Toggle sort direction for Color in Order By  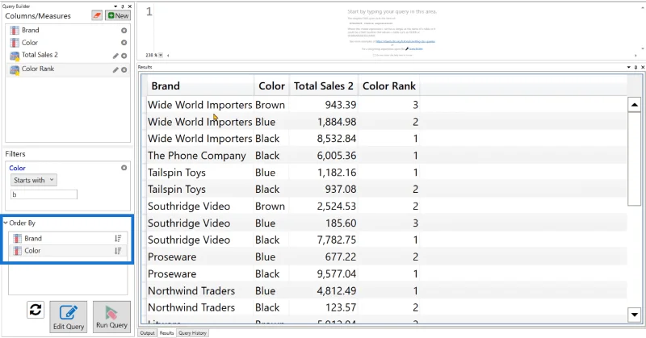[x=118, y=251]
